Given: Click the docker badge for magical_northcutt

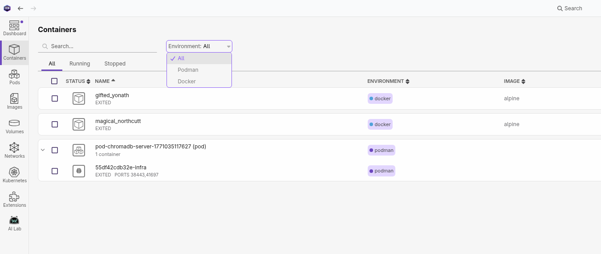Looking at the screenshot, I should [380, 124].
